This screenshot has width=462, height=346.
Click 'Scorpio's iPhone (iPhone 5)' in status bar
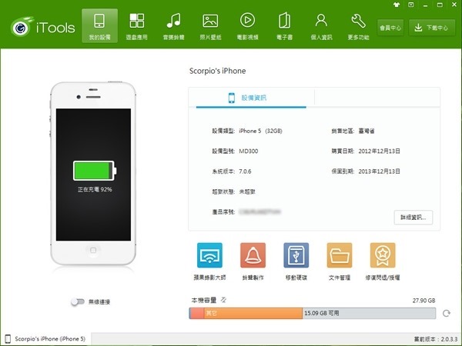click(50, 338)
